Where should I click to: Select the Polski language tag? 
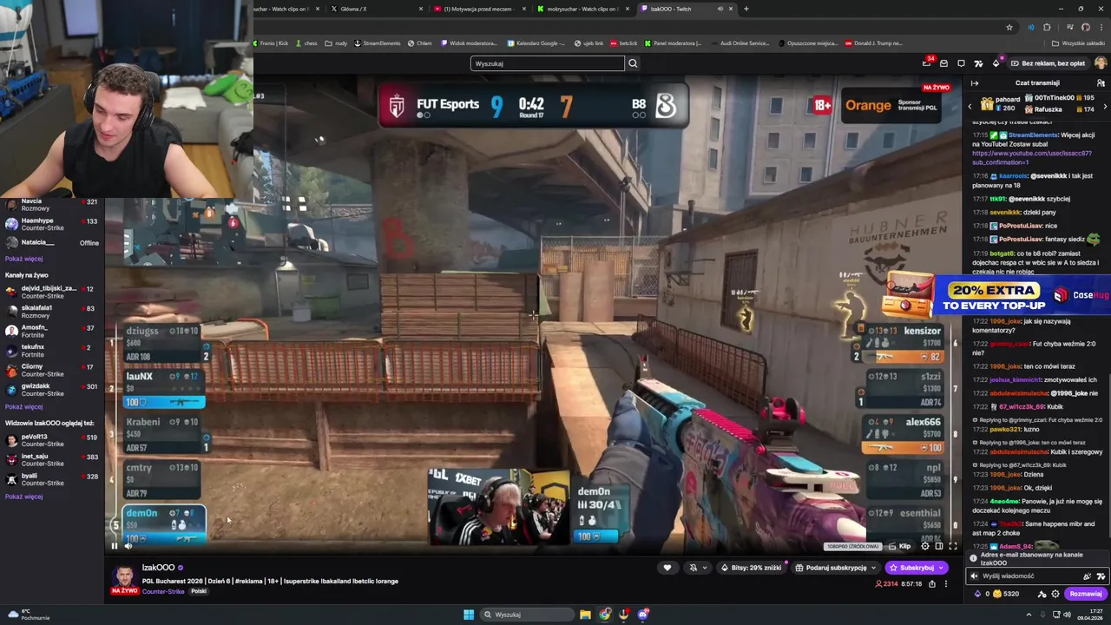(x=199, y=591)
